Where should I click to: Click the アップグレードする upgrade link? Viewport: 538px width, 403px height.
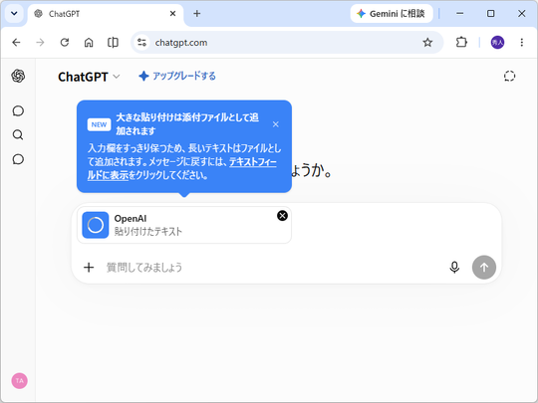[177, 76]
